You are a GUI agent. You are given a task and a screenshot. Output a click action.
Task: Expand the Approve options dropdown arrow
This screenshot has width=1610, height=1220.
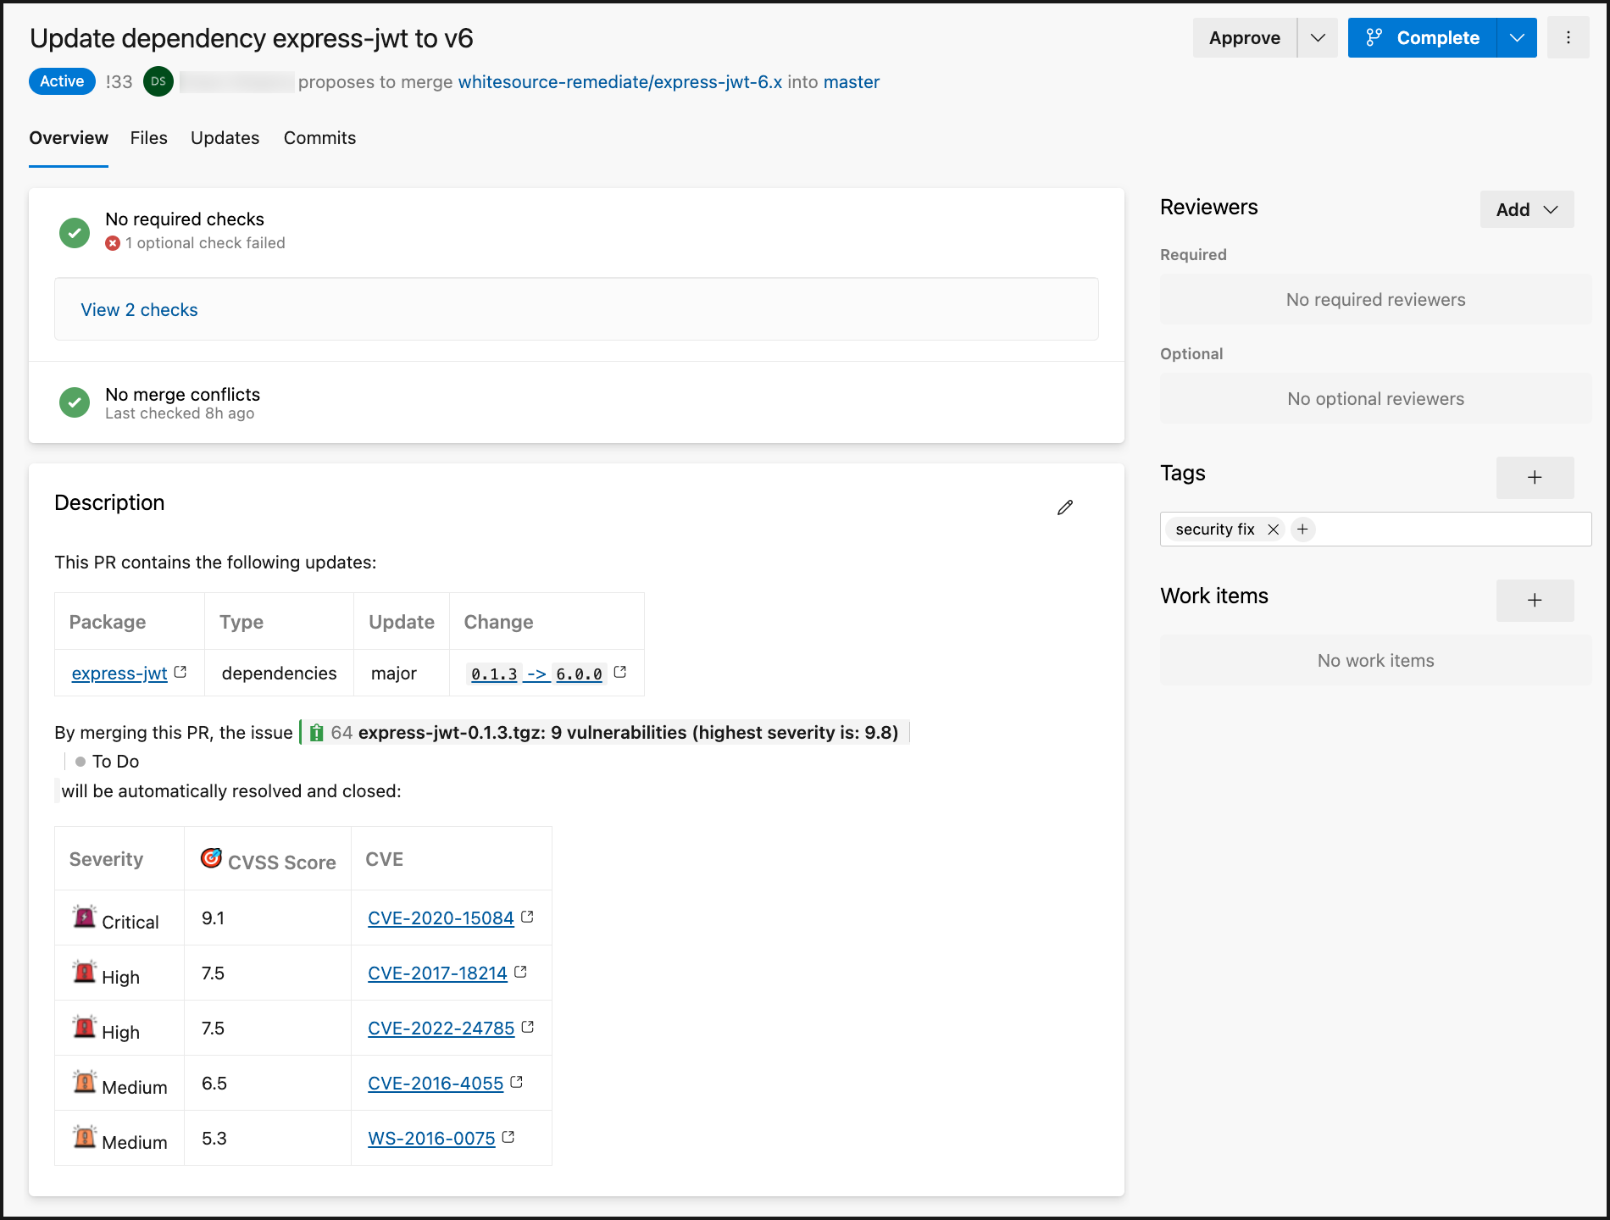point(1318,38)
